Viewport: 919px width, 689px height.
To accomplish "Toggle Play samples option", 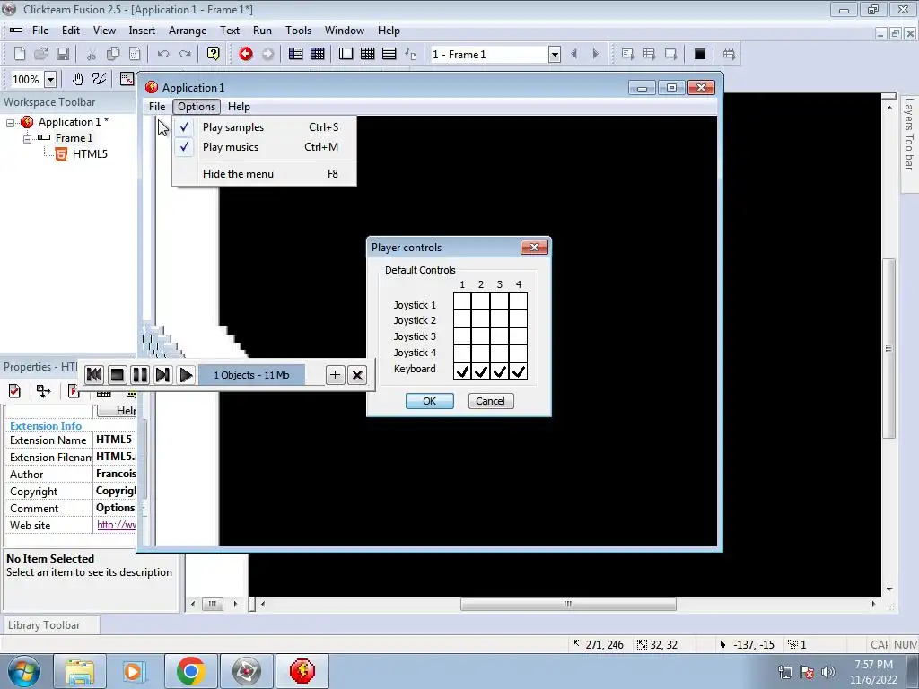I will [265, 127].
